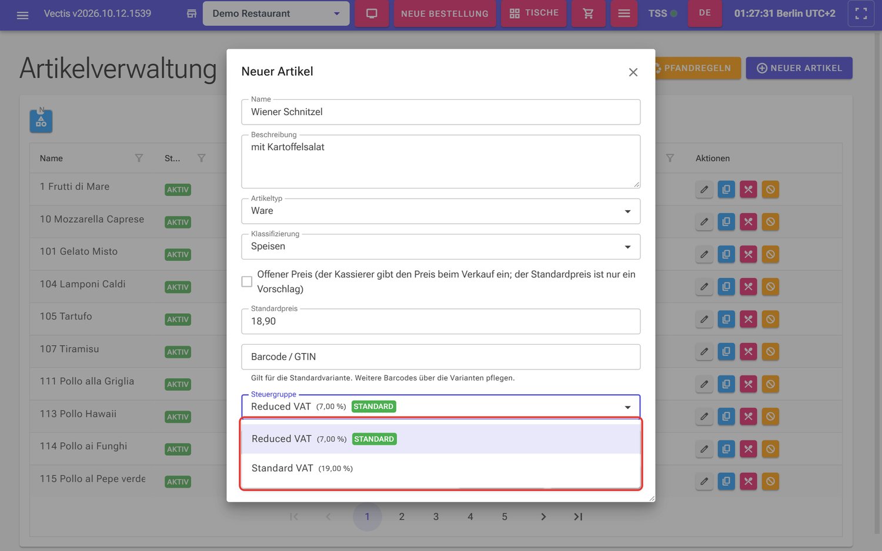Collapse the Steuergruppe dropdown

click(x=440, y=406)
